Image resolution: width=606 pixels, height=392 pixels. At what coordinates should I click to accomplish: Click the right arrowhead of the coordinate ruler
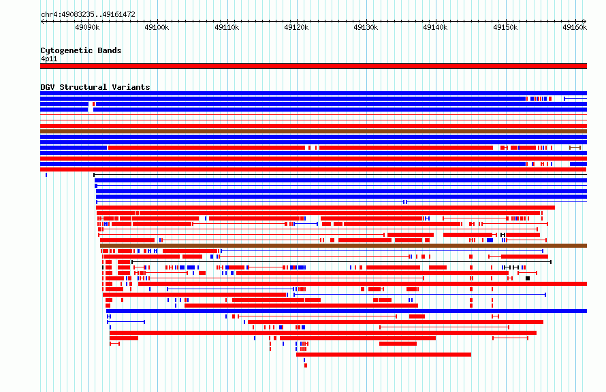585,21
